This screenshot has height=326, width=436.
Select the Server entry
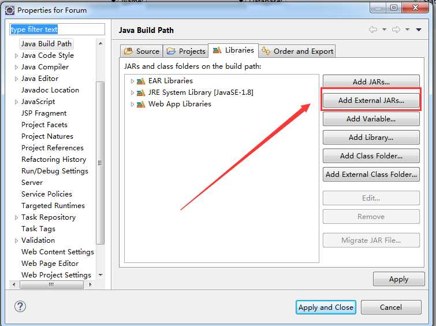(x=32, y=183)
